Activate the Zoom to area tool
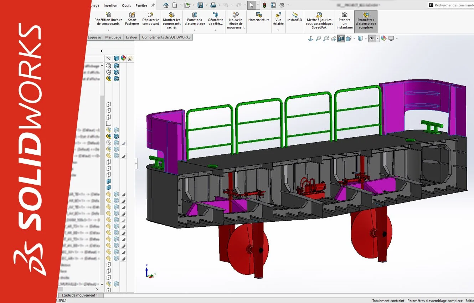This screenshot has height=303, width=474. 326,38
